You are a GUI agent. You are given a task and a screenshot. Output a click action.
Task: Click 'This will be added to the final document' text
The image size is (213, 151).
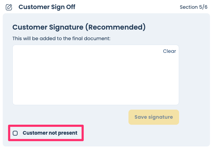click(62, 39)
